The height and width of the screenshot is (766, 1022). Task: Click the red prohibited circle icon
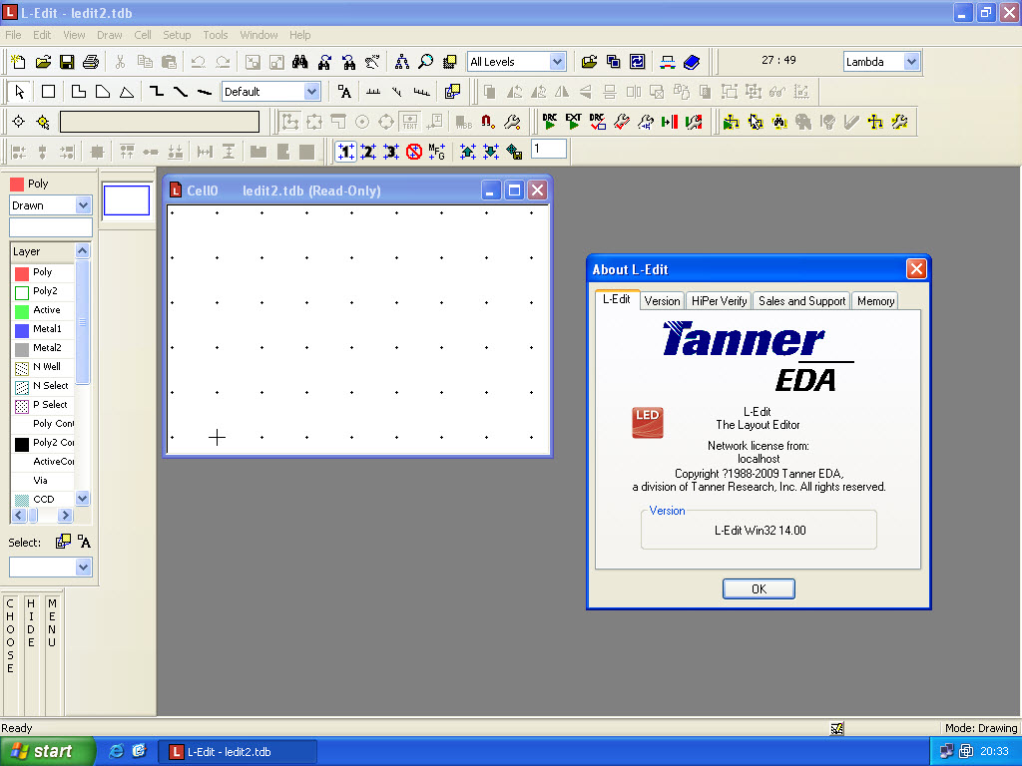pyautogui.click(x=414, y=152)
